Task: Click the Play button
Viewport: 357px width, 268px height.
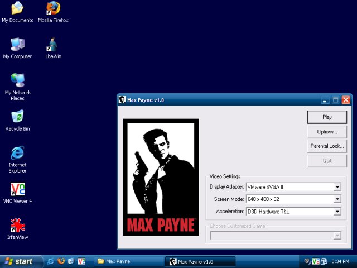Action: (x=327, y=117)
